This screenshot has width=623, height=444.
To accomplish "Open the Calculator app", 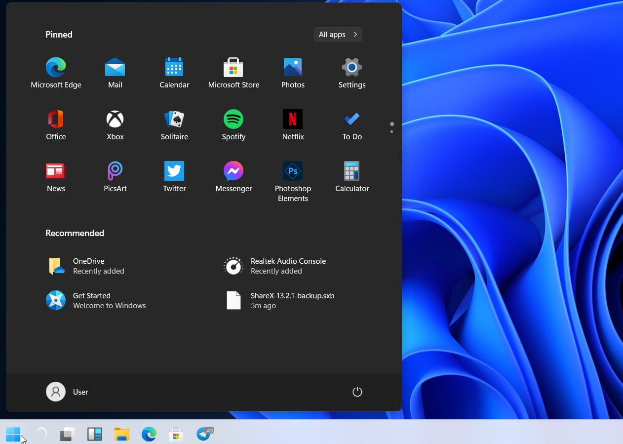I will click(x=352, y=176).
